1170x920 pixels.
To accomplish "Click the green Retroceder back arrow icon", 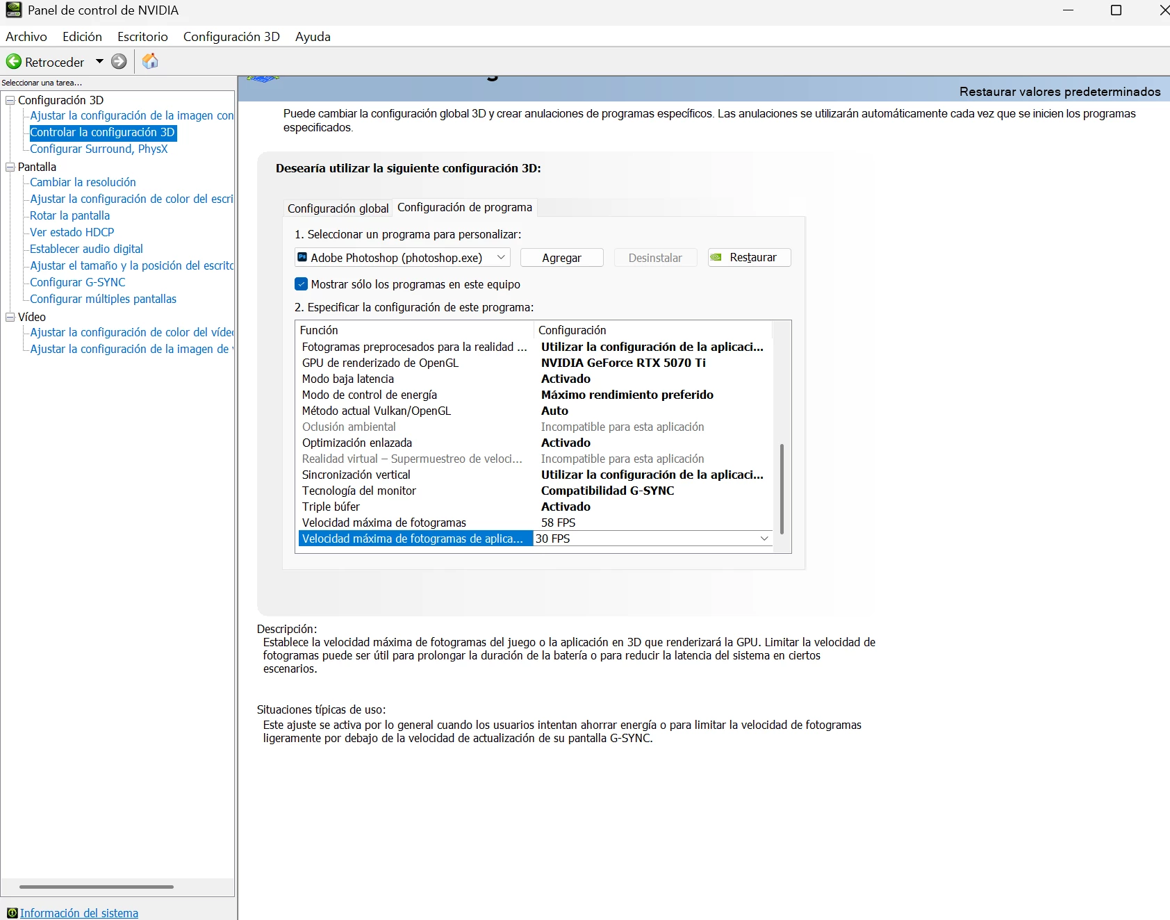I will tap(14, 62).
